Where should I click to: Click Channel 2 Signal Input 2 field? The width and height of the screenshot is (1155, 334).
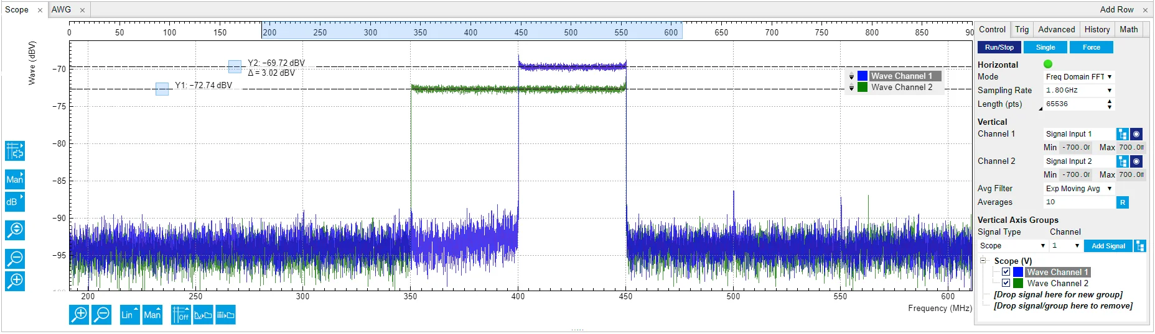pos(1079,161)
